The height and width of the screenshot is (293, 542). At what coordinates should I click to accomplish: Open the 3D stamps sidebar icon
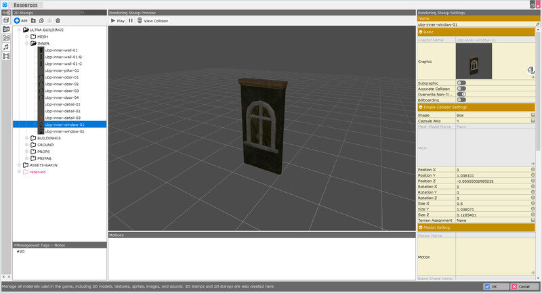click(x=6, y=29)
